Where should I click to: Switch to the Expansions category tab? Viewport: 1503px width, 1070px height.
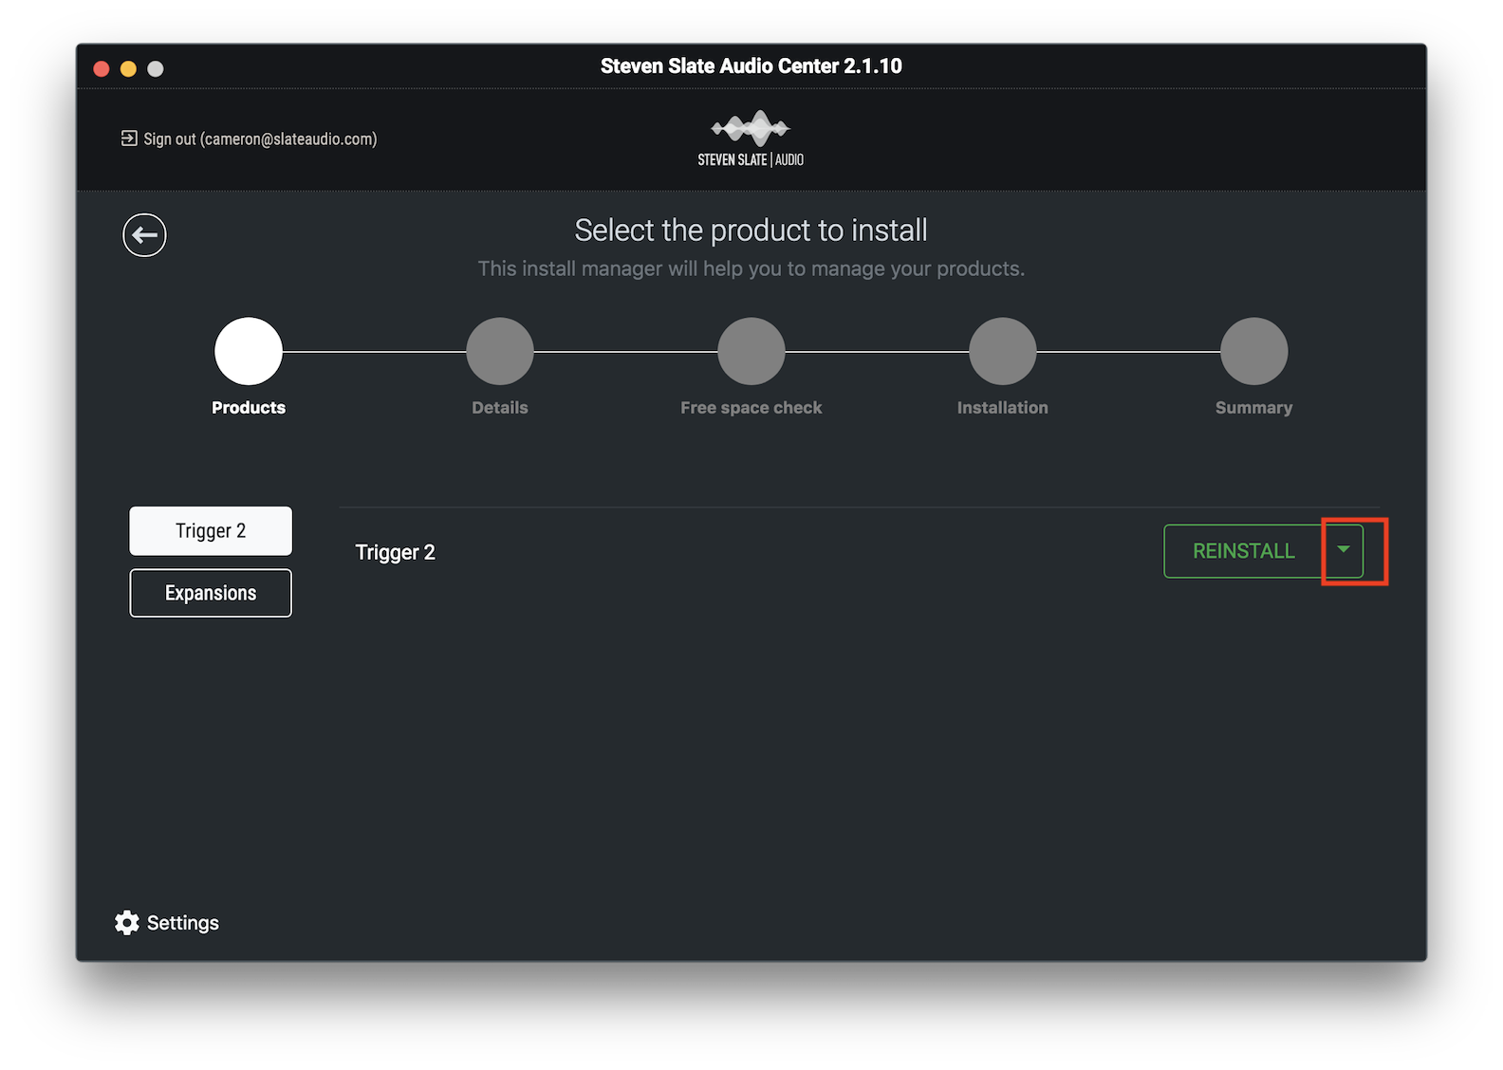[211, 593]
